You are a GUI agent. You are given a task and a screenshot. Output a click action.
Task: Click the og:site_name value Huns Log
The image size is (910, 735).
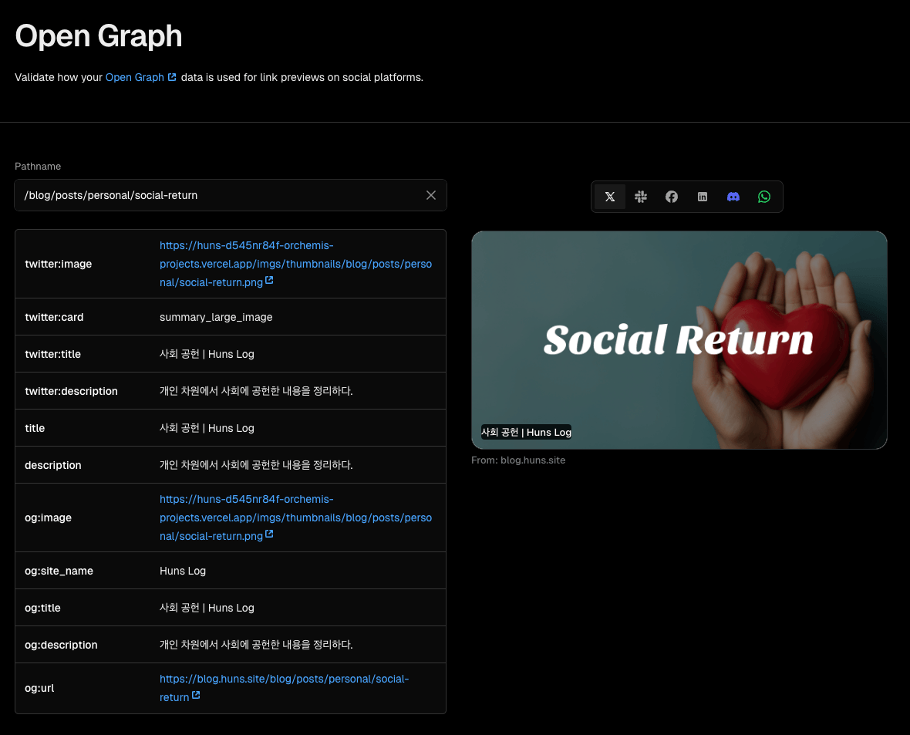point(183,571)
